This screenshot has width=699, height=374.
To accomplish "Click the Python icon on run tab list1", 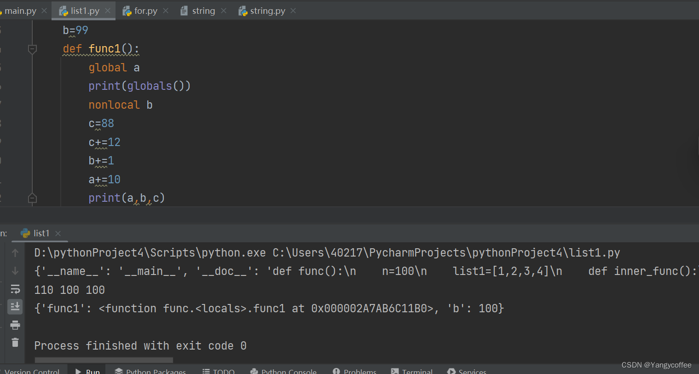I will [x=26, y=233].
